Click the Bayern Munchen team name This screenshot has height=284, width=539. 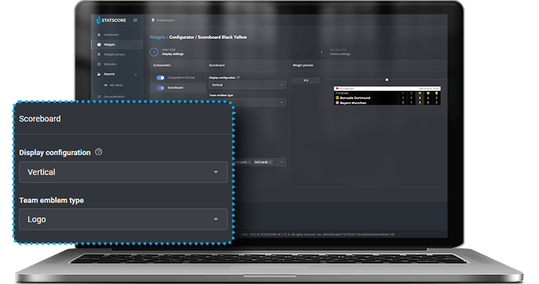click(x=353, y=102)
